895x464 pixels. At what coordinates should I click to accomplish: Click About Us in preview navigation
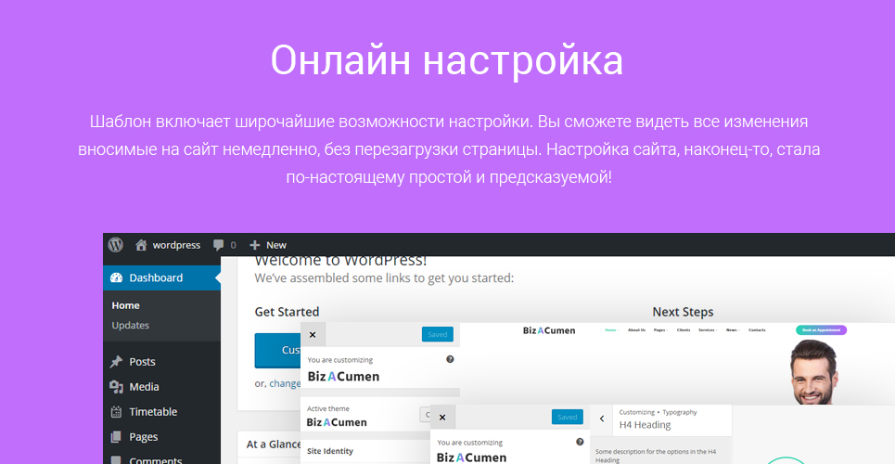click(636, 330)
